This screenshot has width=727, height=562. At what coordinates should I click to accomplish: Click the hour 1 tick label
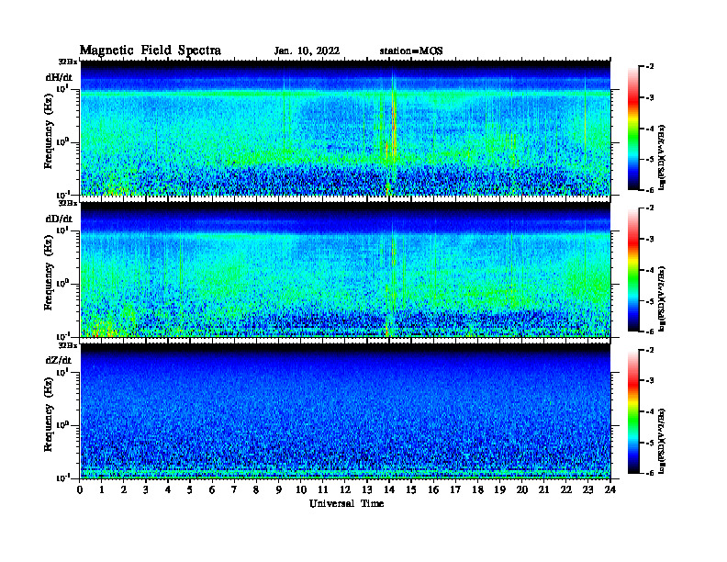pos(102,489)
